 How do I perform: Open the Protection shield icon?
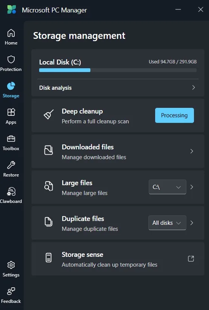[11, 59]
